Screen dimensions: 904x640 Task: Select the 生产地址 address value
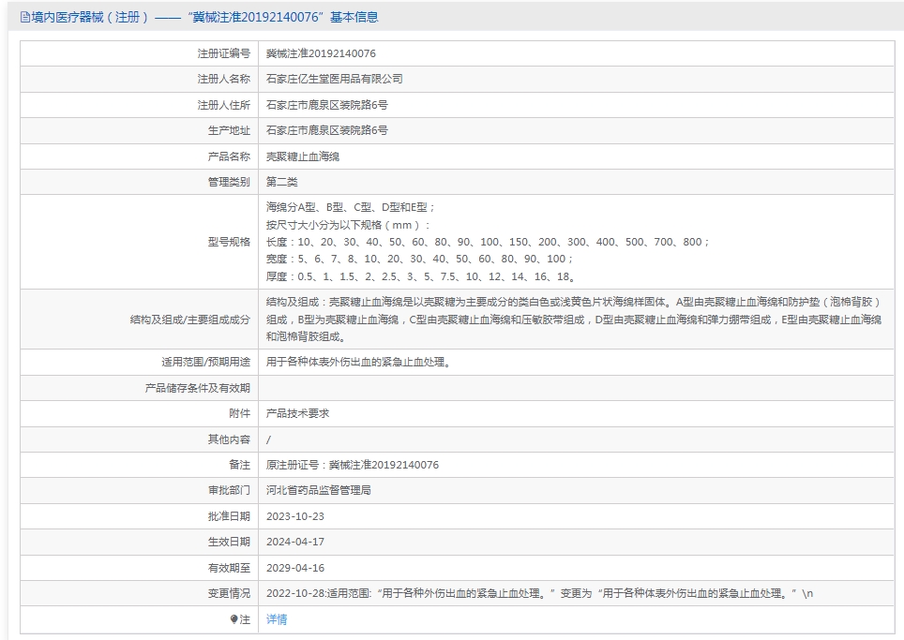pyautogui.click(x=327, y=130)
